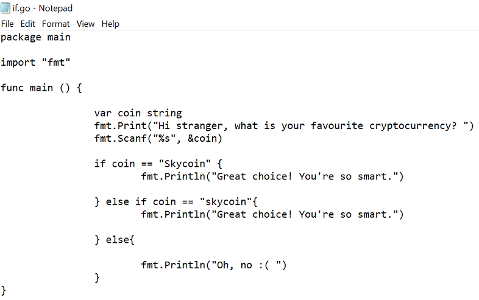Click the second Great choice Println line
Viewport: 479px width, 300px height.
tap(272, 215)
